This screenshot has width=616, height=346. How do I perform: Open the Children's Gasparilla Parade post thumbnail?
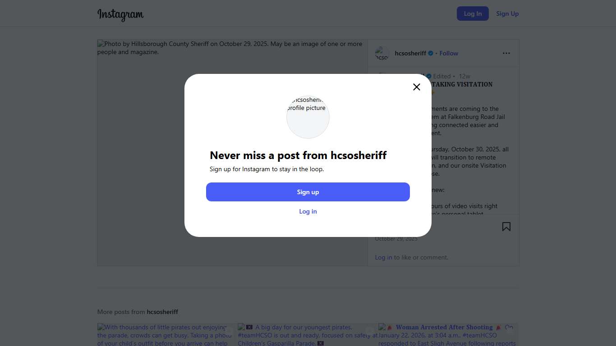(308, 335)
